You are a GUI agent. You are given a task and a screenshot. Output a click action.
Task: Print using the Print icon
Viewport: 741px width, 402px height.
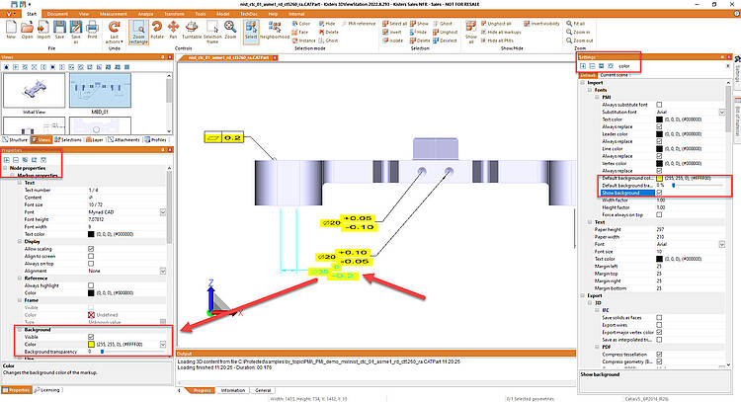point(92,30)
